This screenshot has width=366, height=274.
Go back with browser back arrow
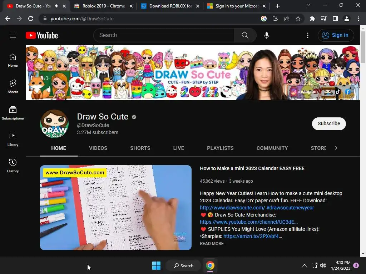coord(8,19)
